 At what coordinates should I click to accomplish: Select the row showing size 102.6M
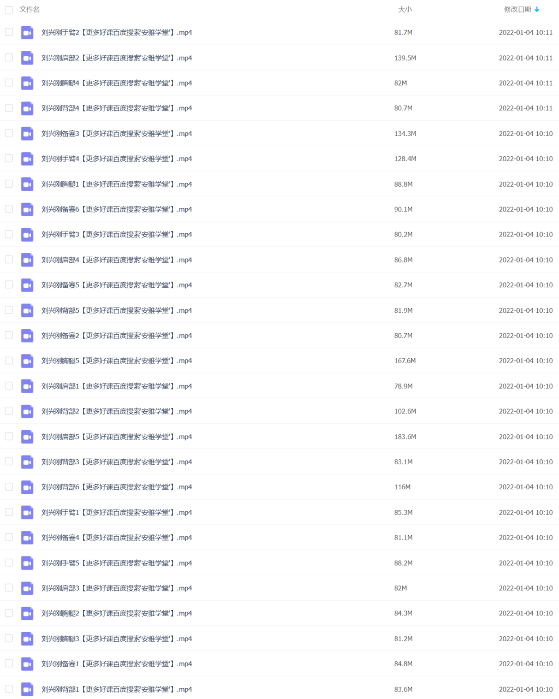[279, 411]
